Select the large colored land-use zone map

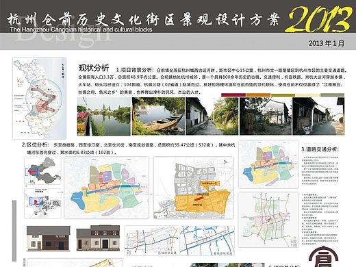[106, 188]
